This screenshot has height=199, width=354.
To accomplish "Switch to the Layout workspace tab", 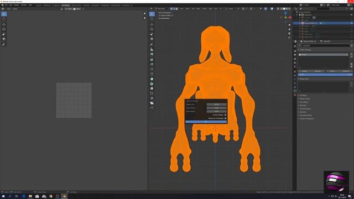I will (x=39, y=5).
